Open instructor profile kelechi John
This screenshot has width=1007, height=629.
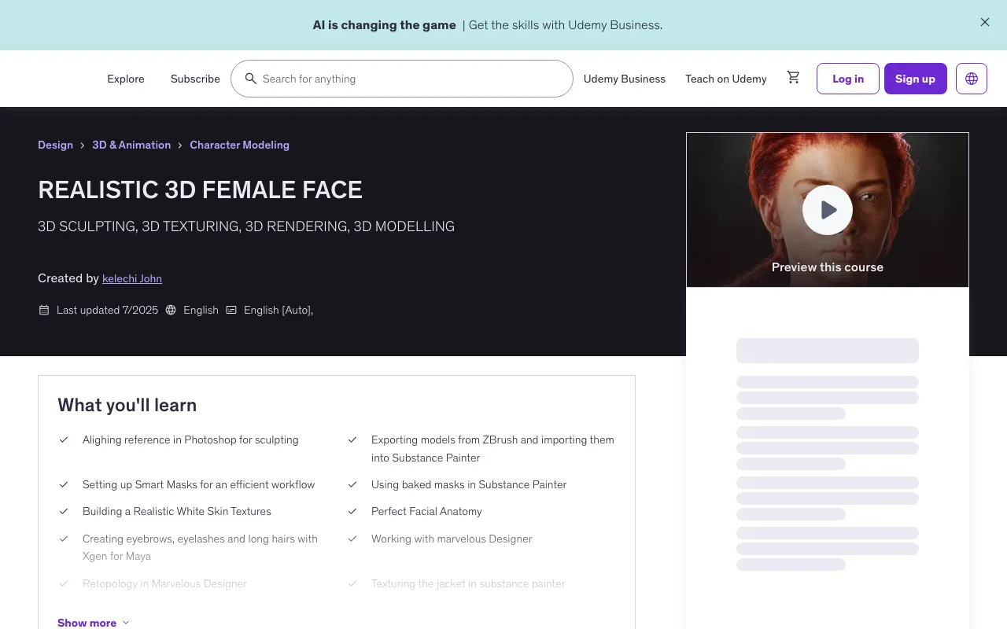point(131,278)
